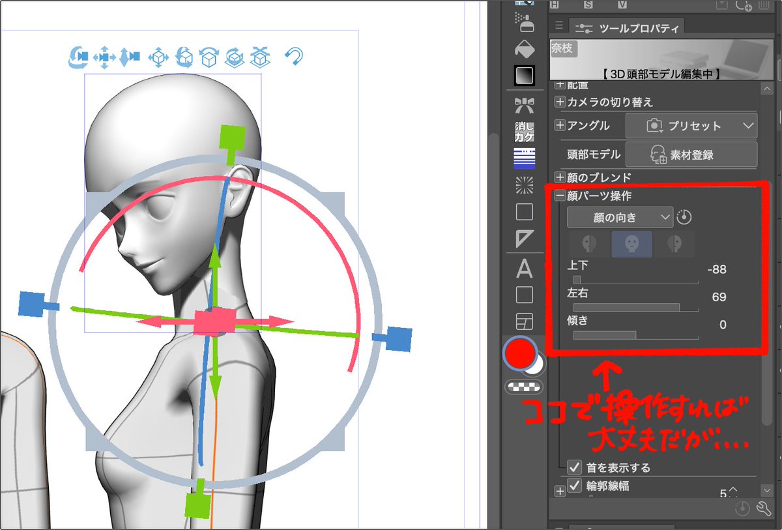Click the 69 value for 左右
This screenshot has height=530, width=782.
click(719, 297)
